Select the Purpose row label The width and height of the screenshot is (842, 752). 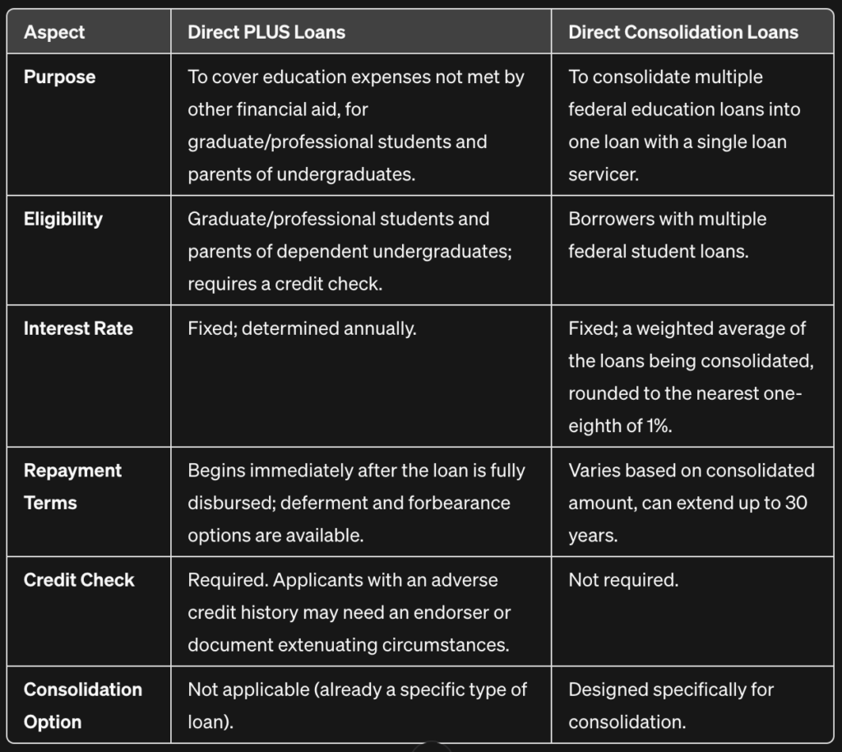(59, 77)
